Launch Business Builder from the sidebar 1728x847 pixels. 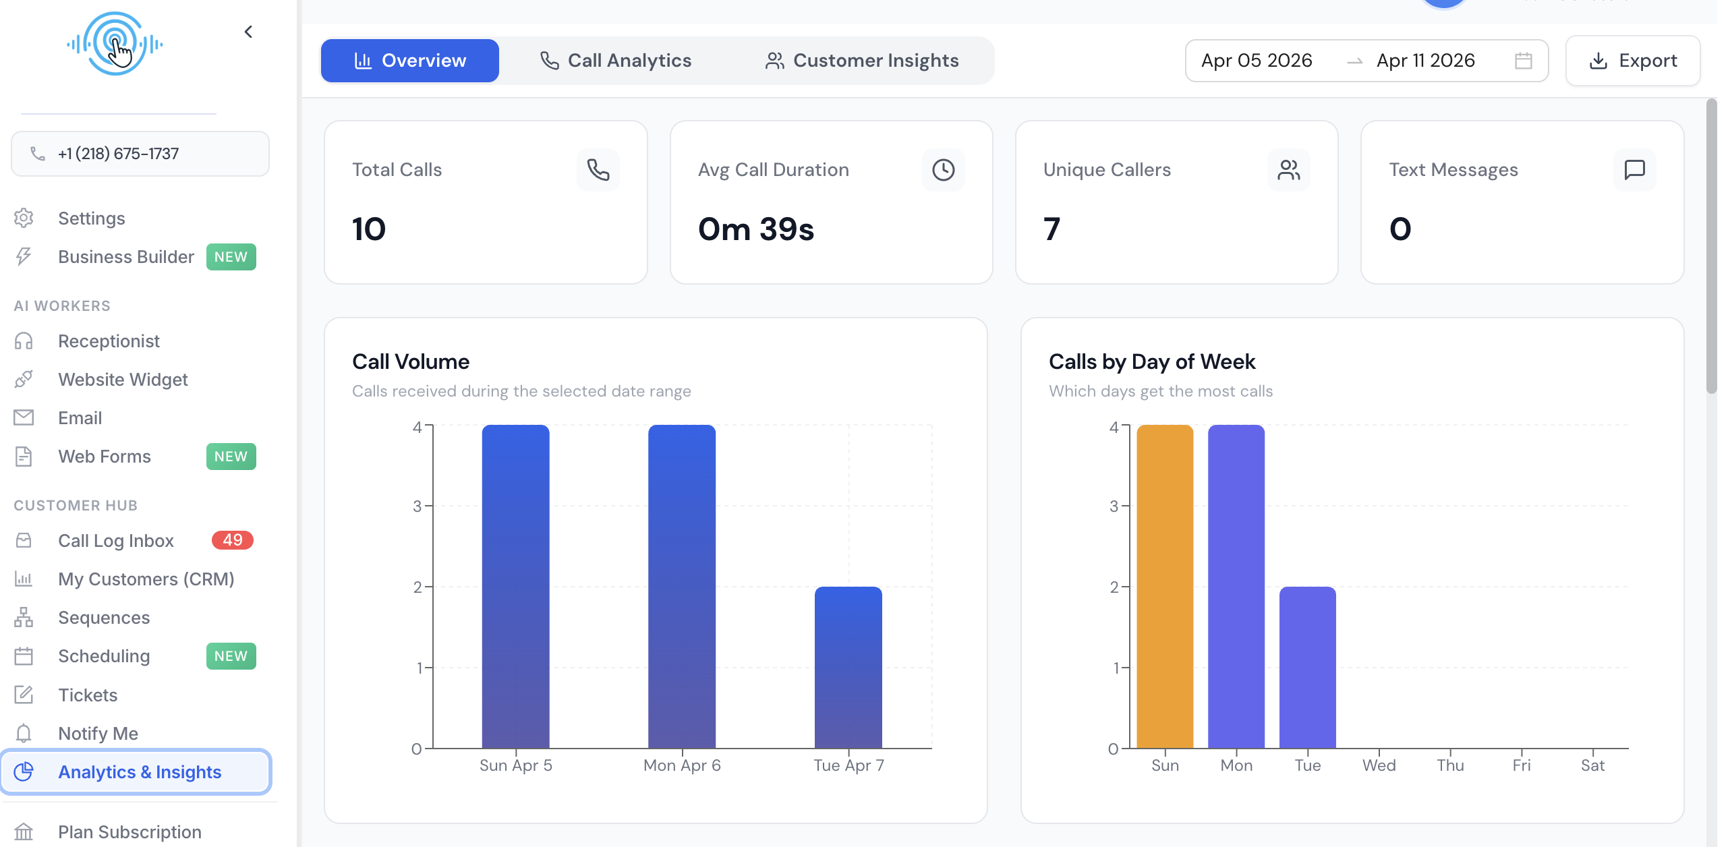point(125,257)
